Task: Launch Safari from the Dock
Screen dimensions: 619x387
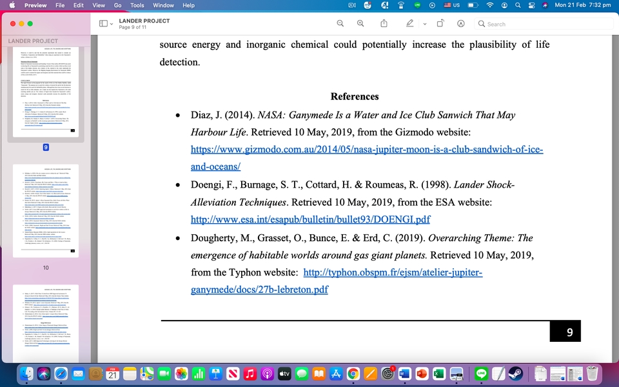Action: [x=61, y=373]
